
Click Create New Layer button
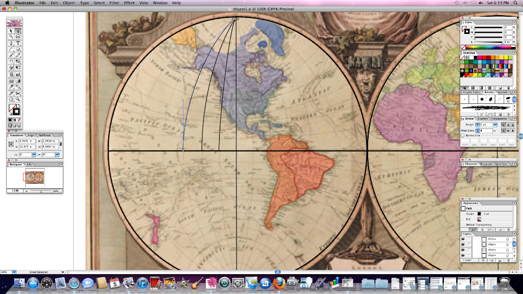tap(501, 260)
